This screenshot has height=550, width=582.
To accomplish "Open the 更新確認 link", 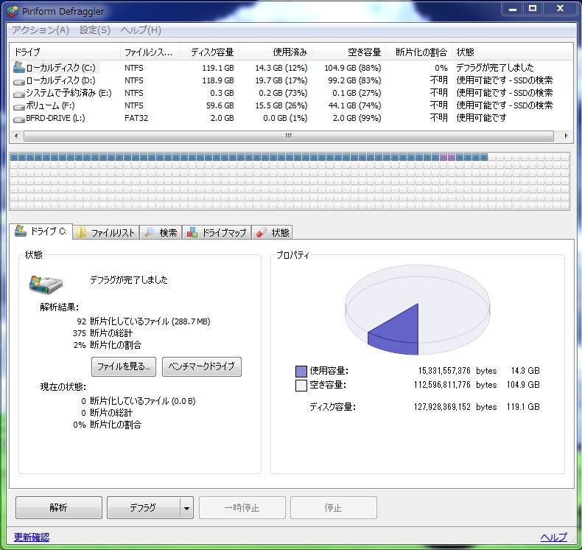I will pyautogui.click(x=32, y=537).
